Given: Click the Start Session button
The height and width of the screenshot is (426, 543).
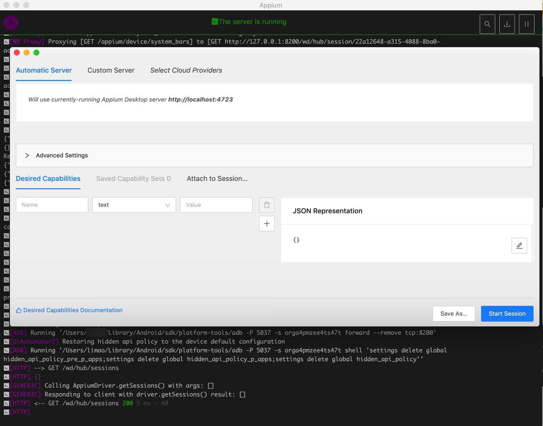Looking at the screenshot, I should [507, 314].
